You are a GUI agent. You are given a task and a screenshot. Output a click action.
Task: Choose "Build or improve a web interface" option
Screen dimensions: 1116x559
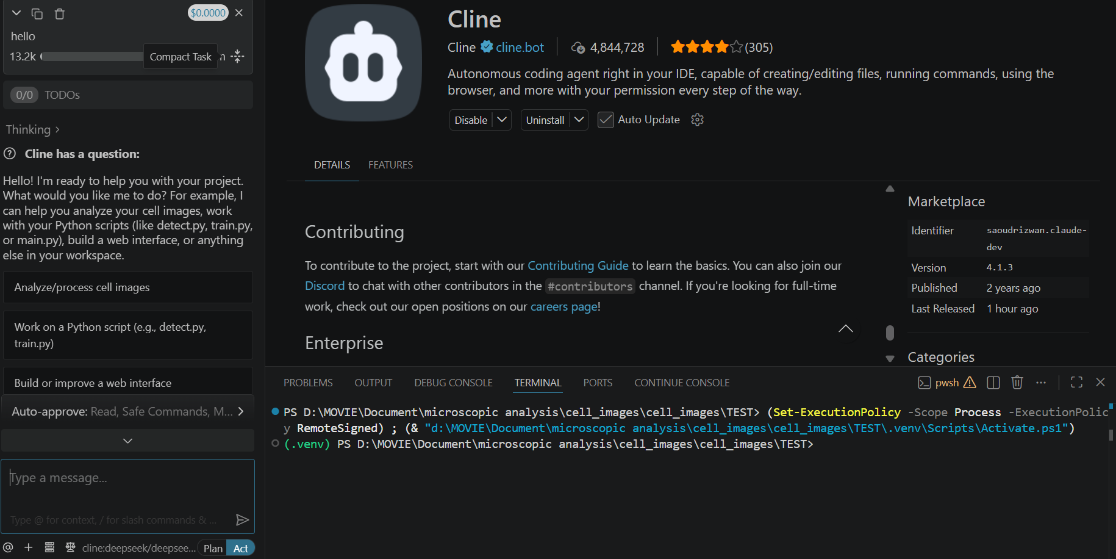click(x=128, y=382)
